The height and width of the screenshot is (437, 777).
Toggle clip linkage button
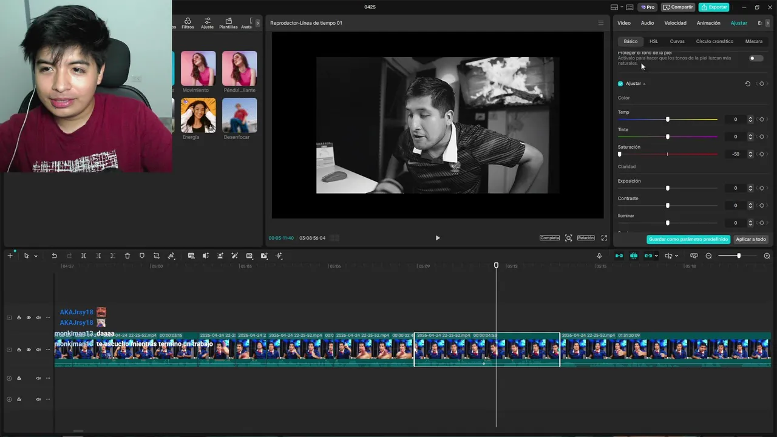(648, 256)
